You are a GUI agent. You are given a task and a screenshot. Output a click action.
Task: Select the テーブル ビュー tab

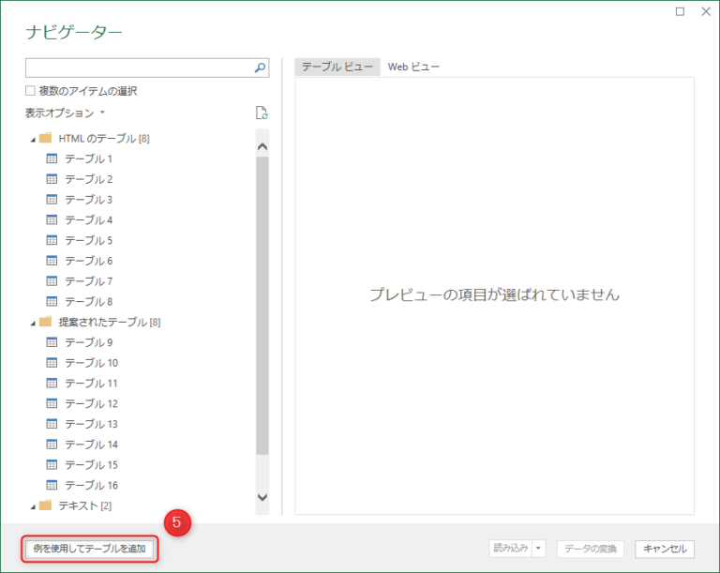(337, 67)
